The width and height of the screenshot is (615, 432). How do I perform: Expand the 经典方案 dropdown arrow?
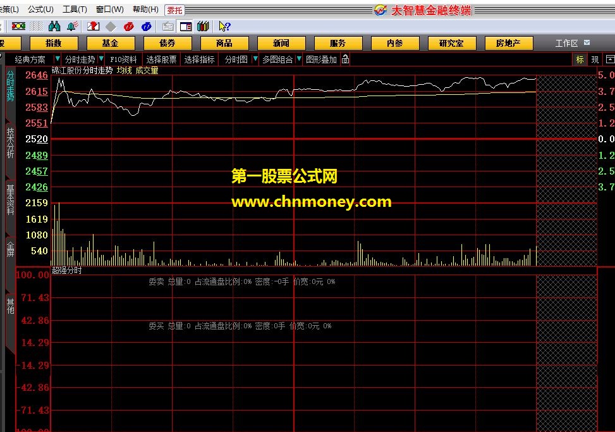click(58, 59)
